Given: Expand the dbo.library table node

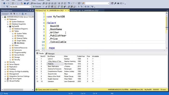Looking at the screenshot, I should pyautogui.click(x=13, y=43).
